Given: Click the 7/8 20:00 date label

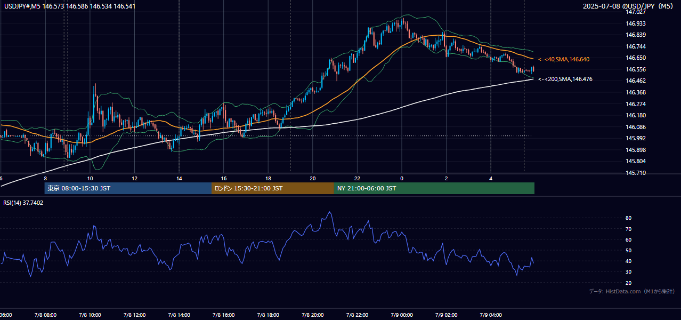Looking at the screenshot, I should pyautogui.click(x=312, y=315).
